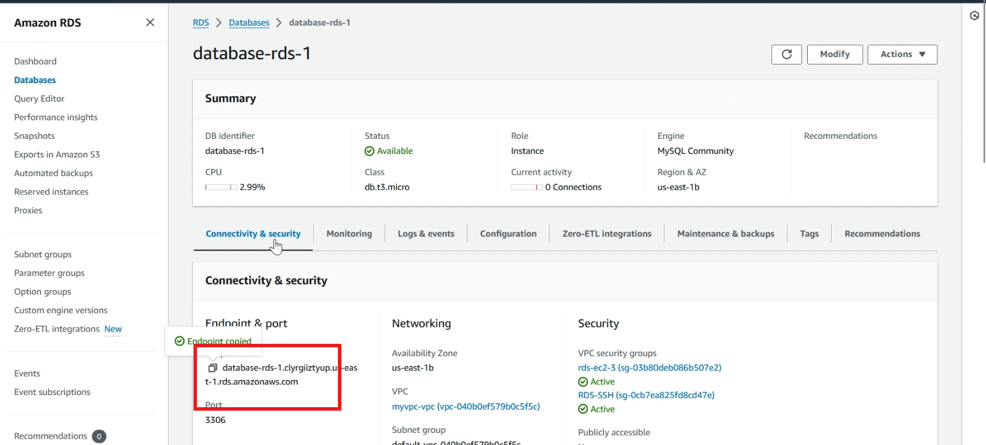This screenshot has height=445, width=986.
Task: Open Proxies in the sidebar
Action: point(28,210)
